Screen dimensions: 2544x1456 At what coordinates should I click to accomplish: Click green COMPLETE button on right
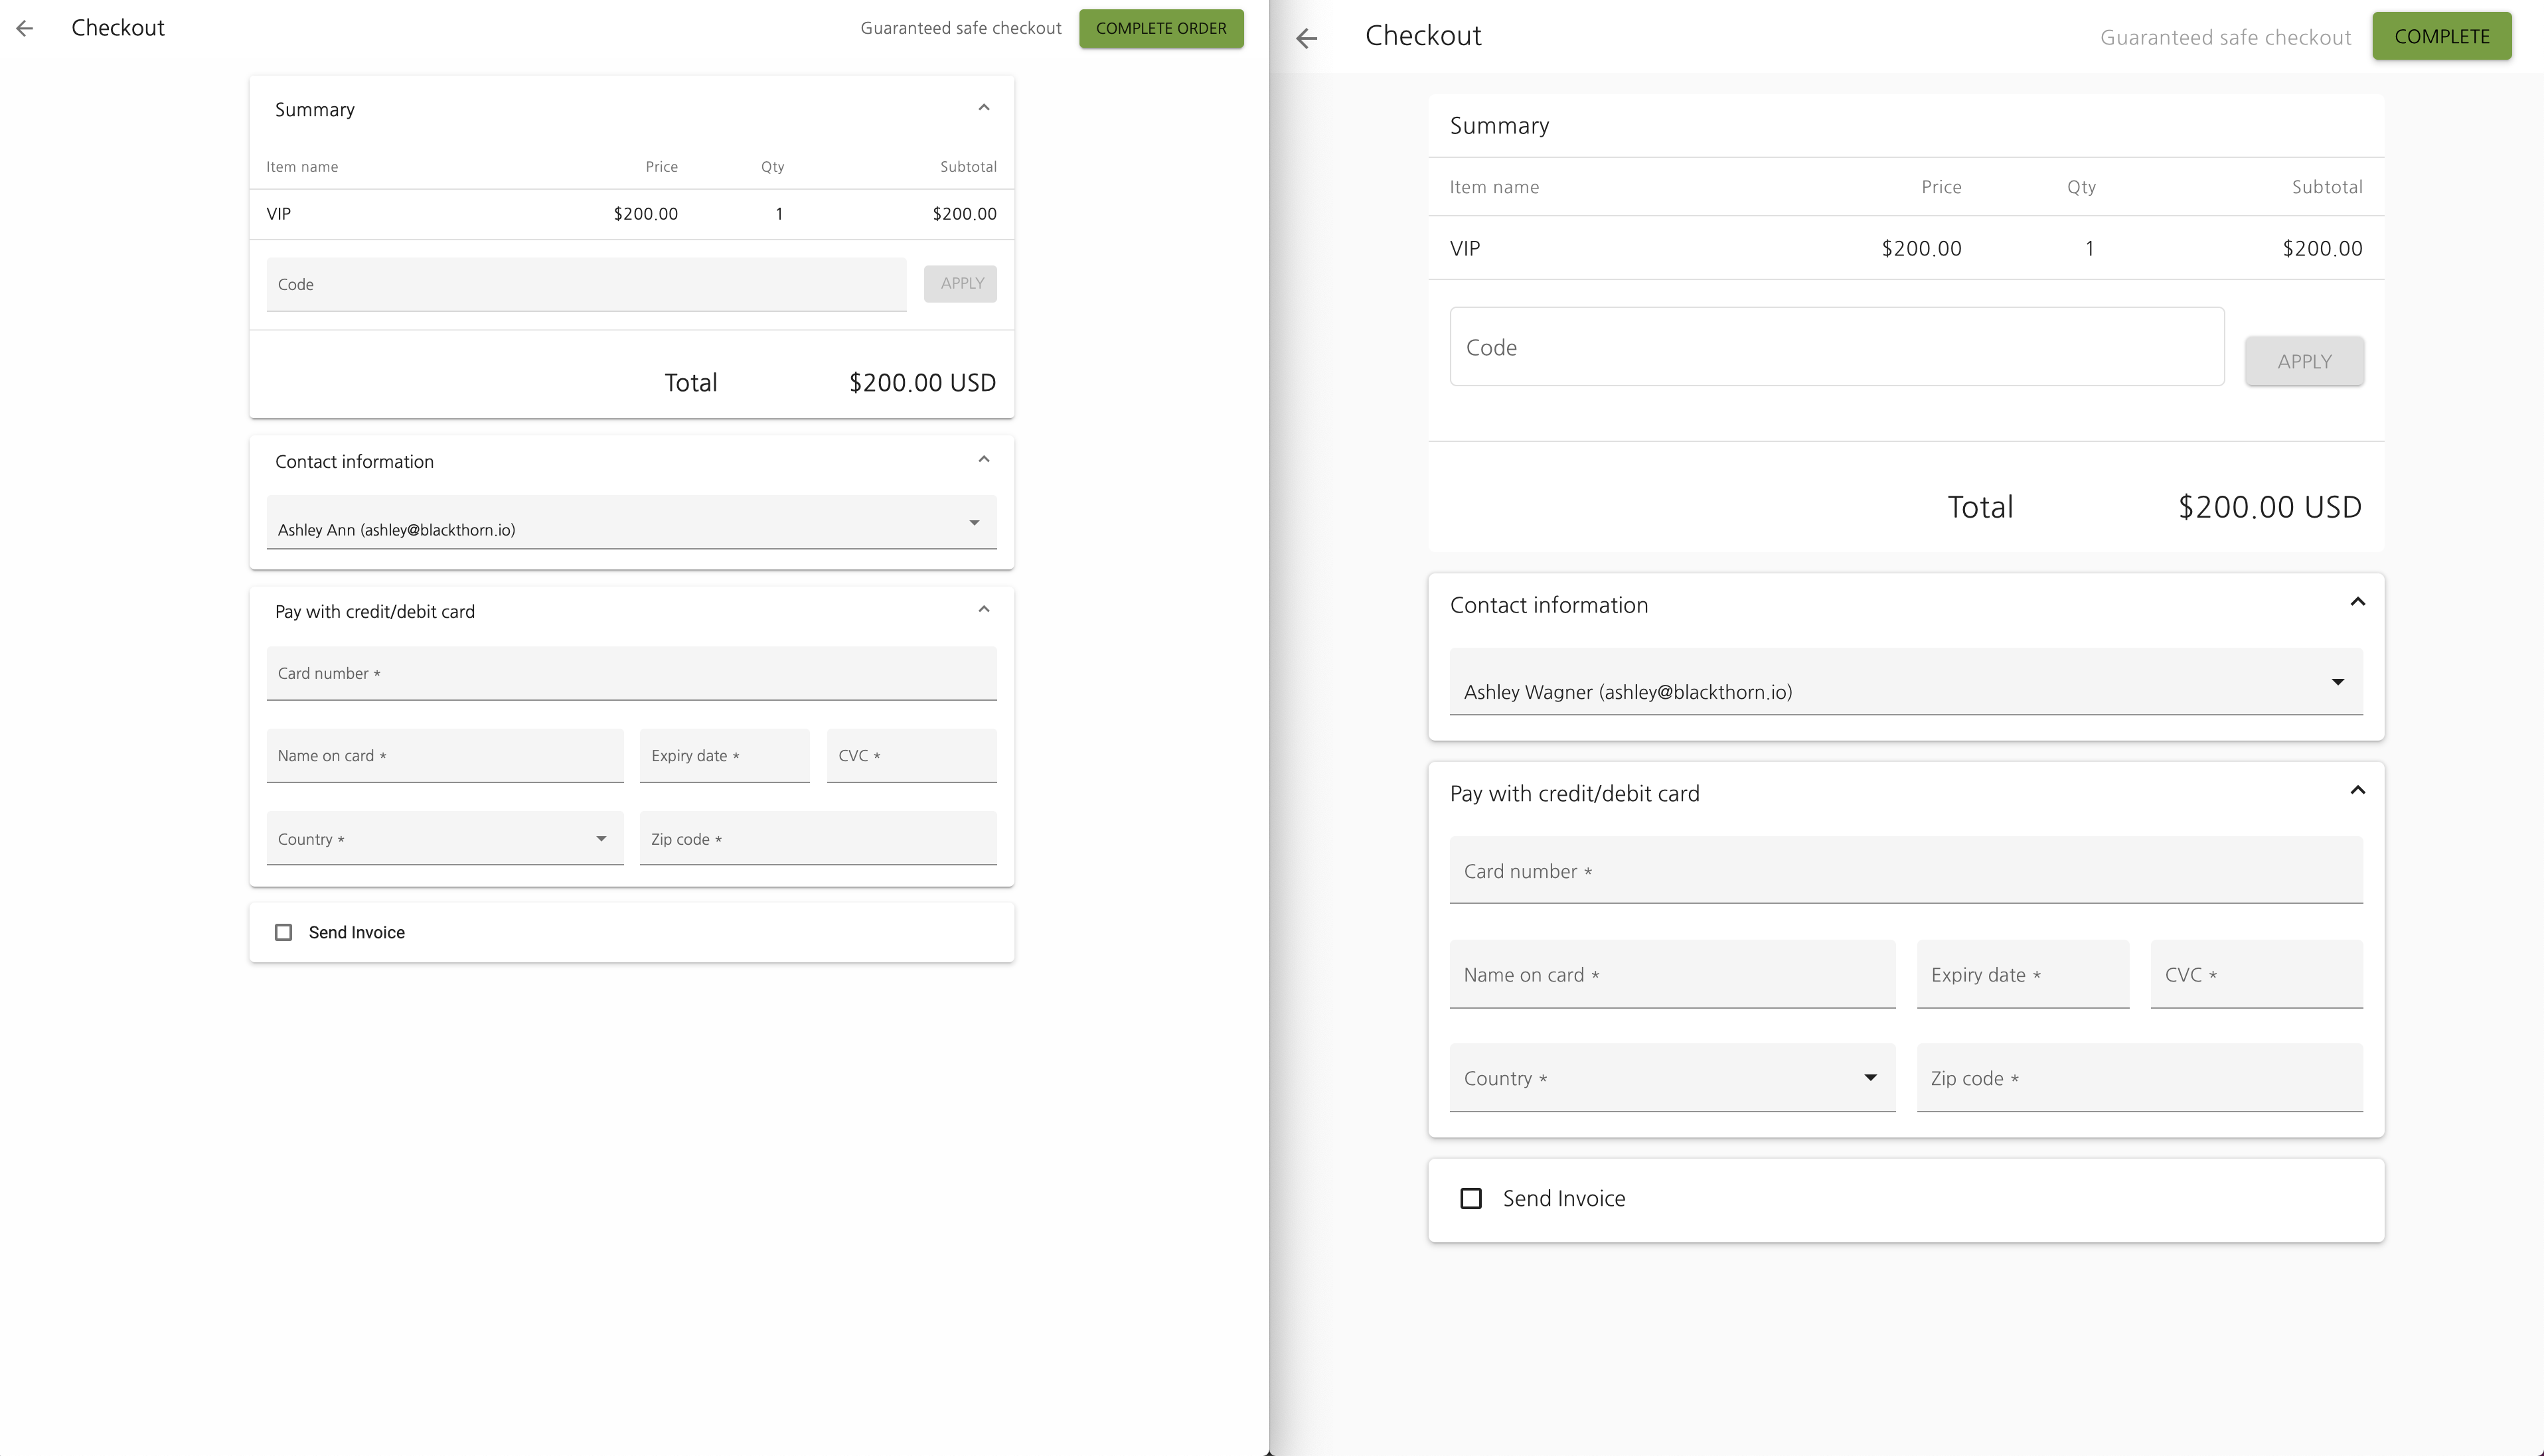(x=2441, y=37)
